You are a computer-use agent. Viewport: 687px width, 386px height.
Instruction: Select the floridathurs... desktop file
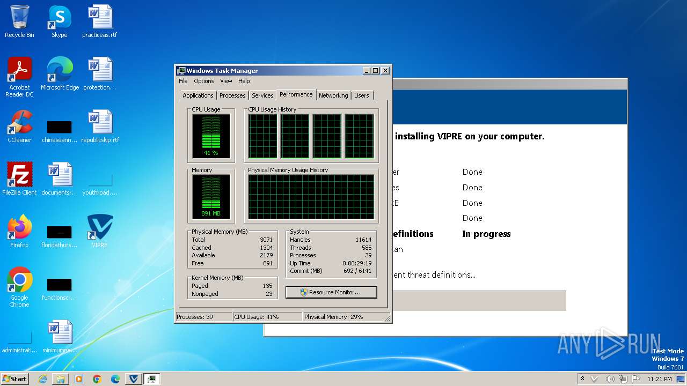(59, 237)
